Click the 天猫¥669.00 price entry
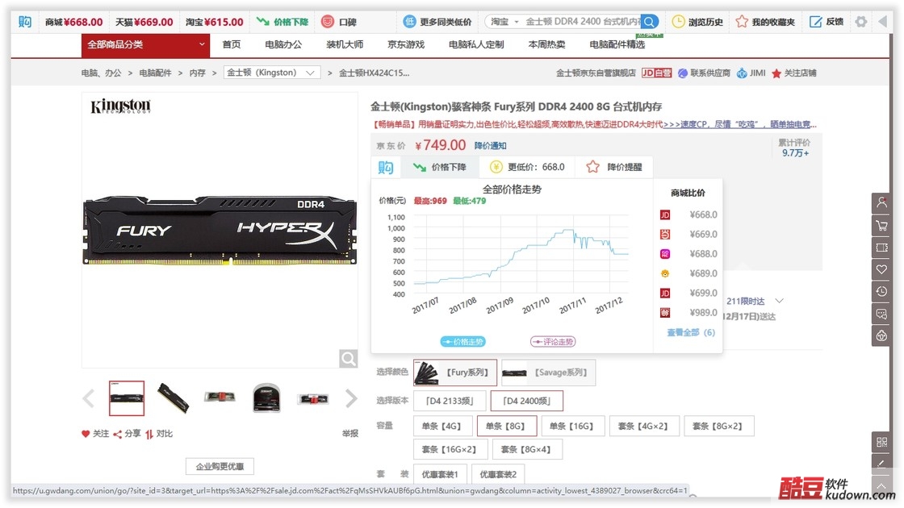Viewport: 904px width, 508px height. point(144,22)
